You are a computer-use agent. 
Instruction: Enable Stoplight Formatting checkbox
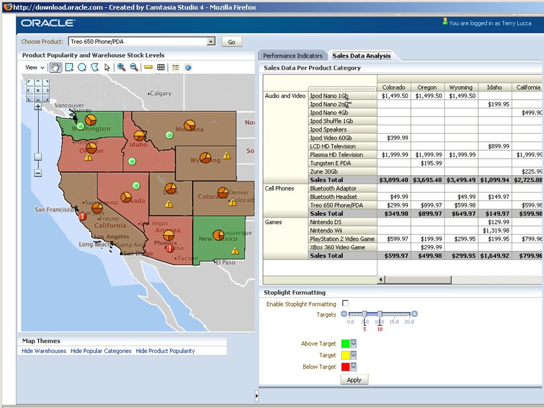(x=345, y=303)
